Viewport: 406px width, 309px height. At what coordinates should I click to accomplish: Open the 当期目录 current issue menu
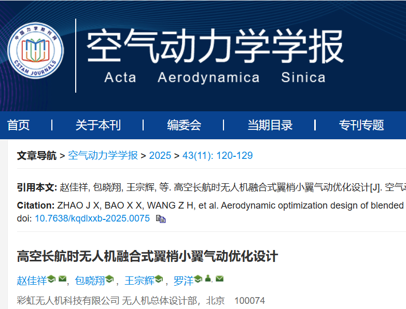270,125
